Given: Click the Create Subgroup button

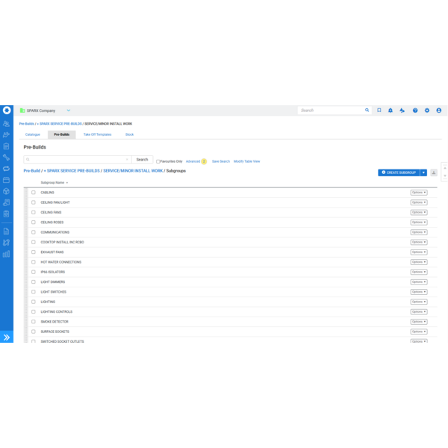Looking at the screenshot, I should [x=399, y=172].
